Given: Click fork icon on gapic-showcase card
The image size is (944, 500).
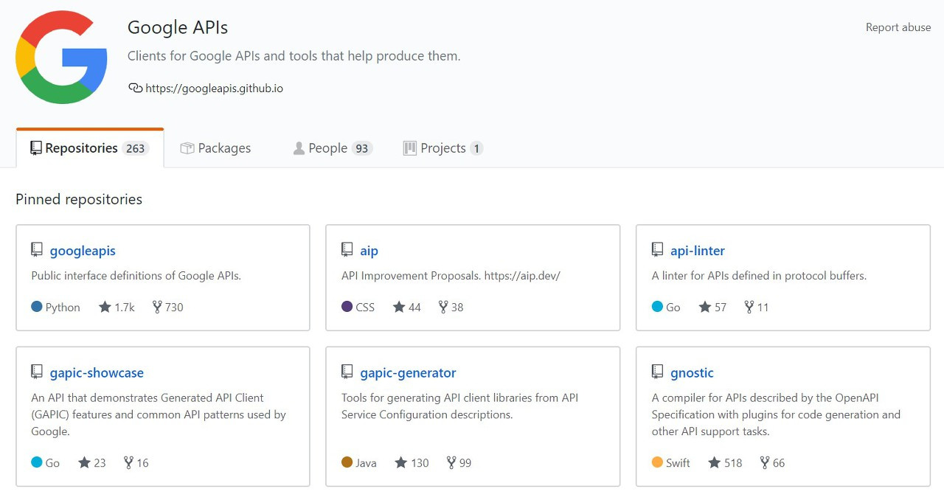Looking at the screenshot, I should 128,462.
